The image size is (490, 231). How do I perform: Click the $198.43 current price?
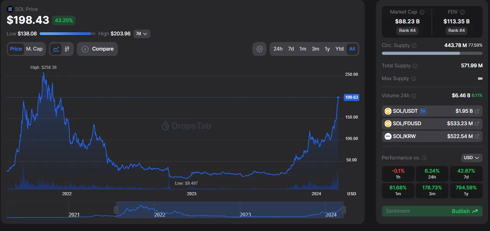[28, 20]
